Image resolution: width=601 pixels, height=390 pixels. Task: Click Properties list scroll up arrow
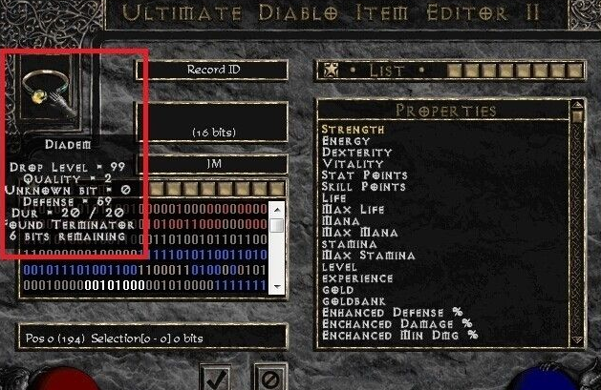pyautogui.click(x=577, y=106)
